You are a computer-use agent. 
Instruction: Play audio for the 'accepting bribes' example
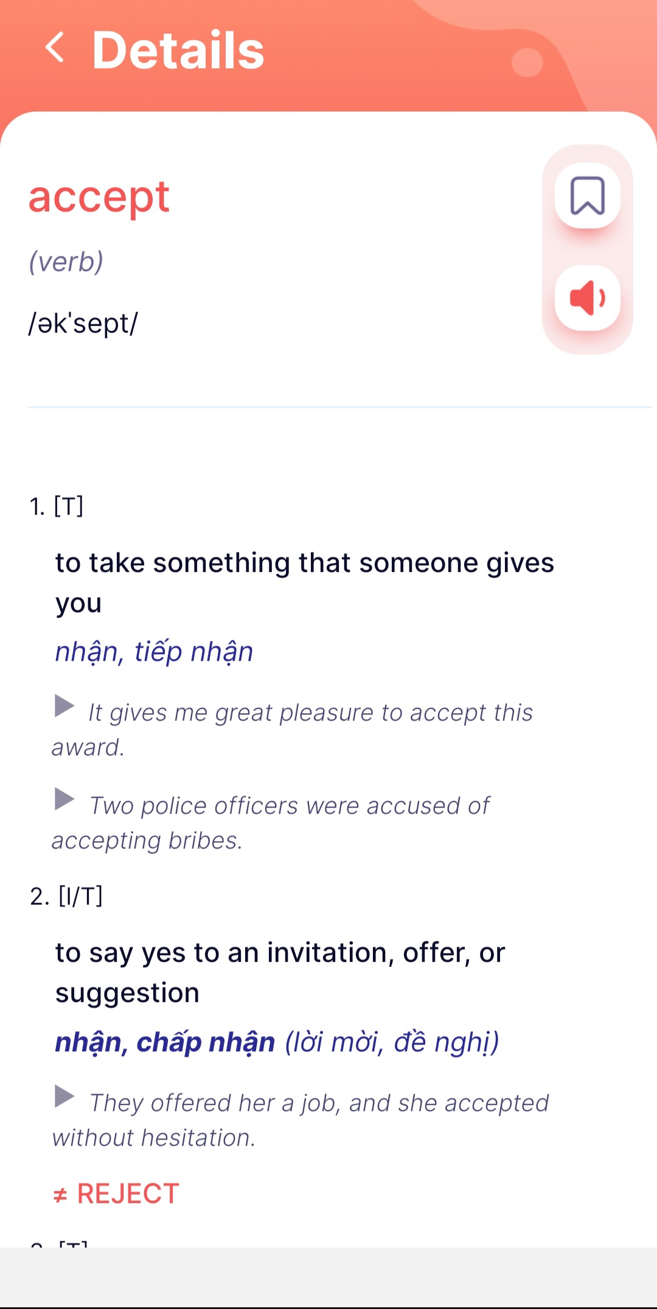64,799
